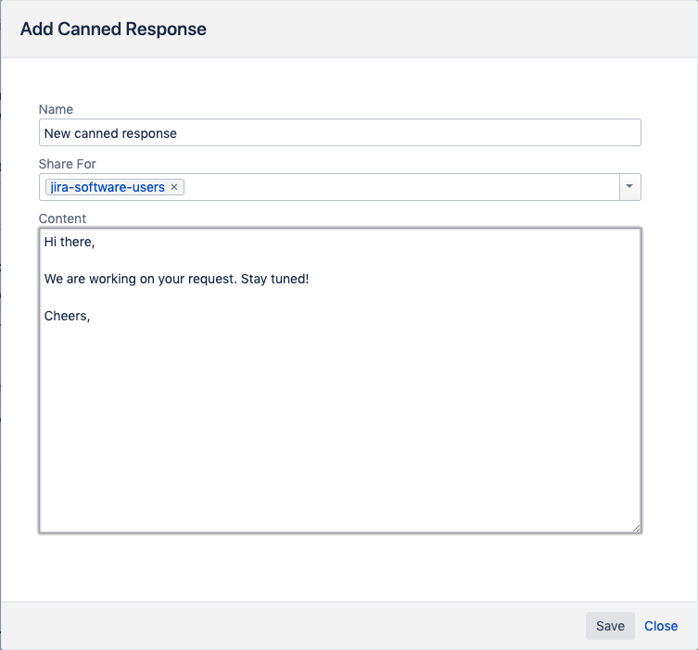Select the jira-software-users group chip
This screenshot has height=650, width=698.
click(108, 187)
